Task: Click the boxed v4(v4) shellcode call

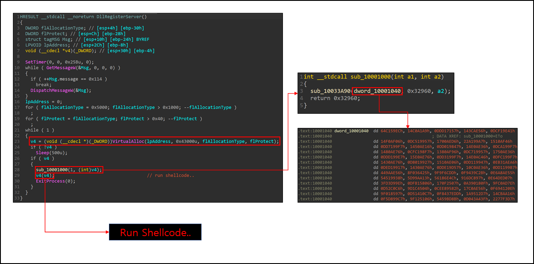Action: tap(45, 175)
